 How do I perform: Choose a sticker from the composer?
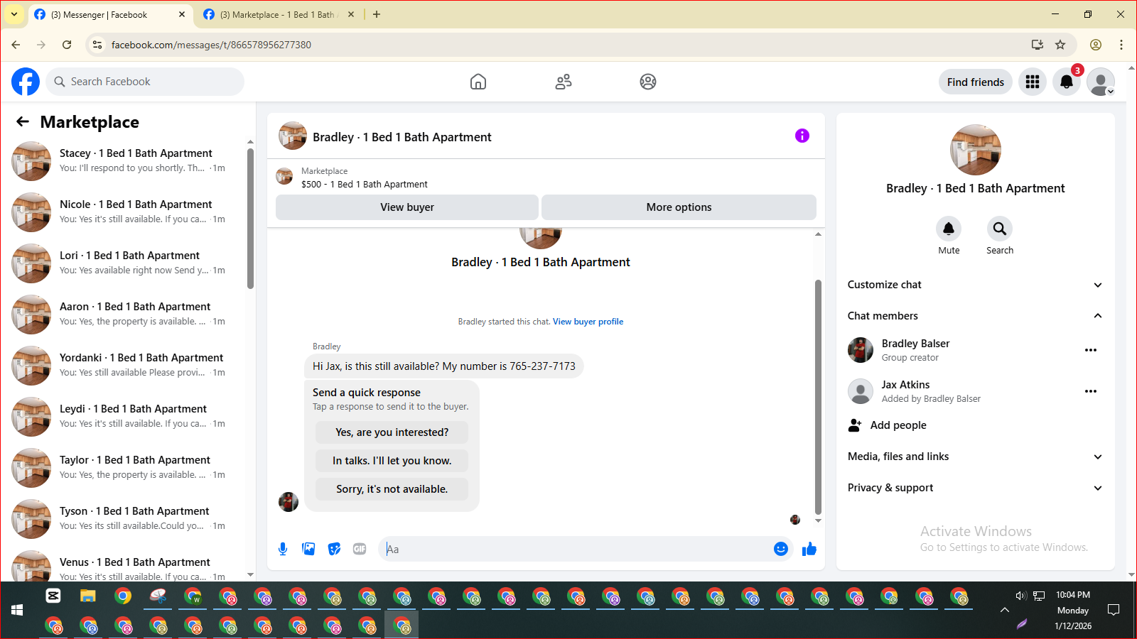pos(334,549)
